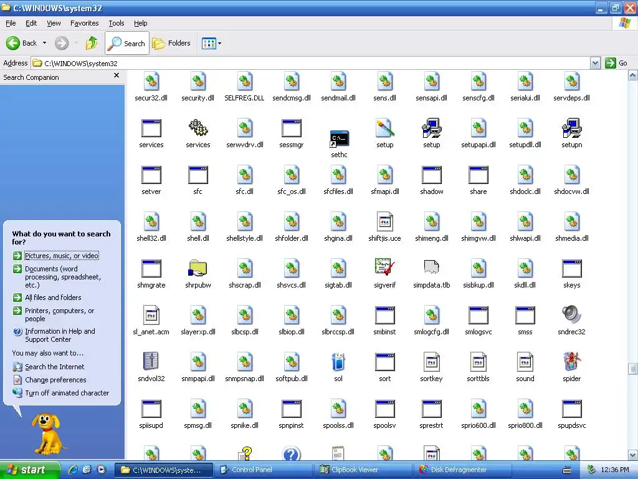Search for Pictures, music, or video
This screenshot has width=638, height=479.
point(62,256)
